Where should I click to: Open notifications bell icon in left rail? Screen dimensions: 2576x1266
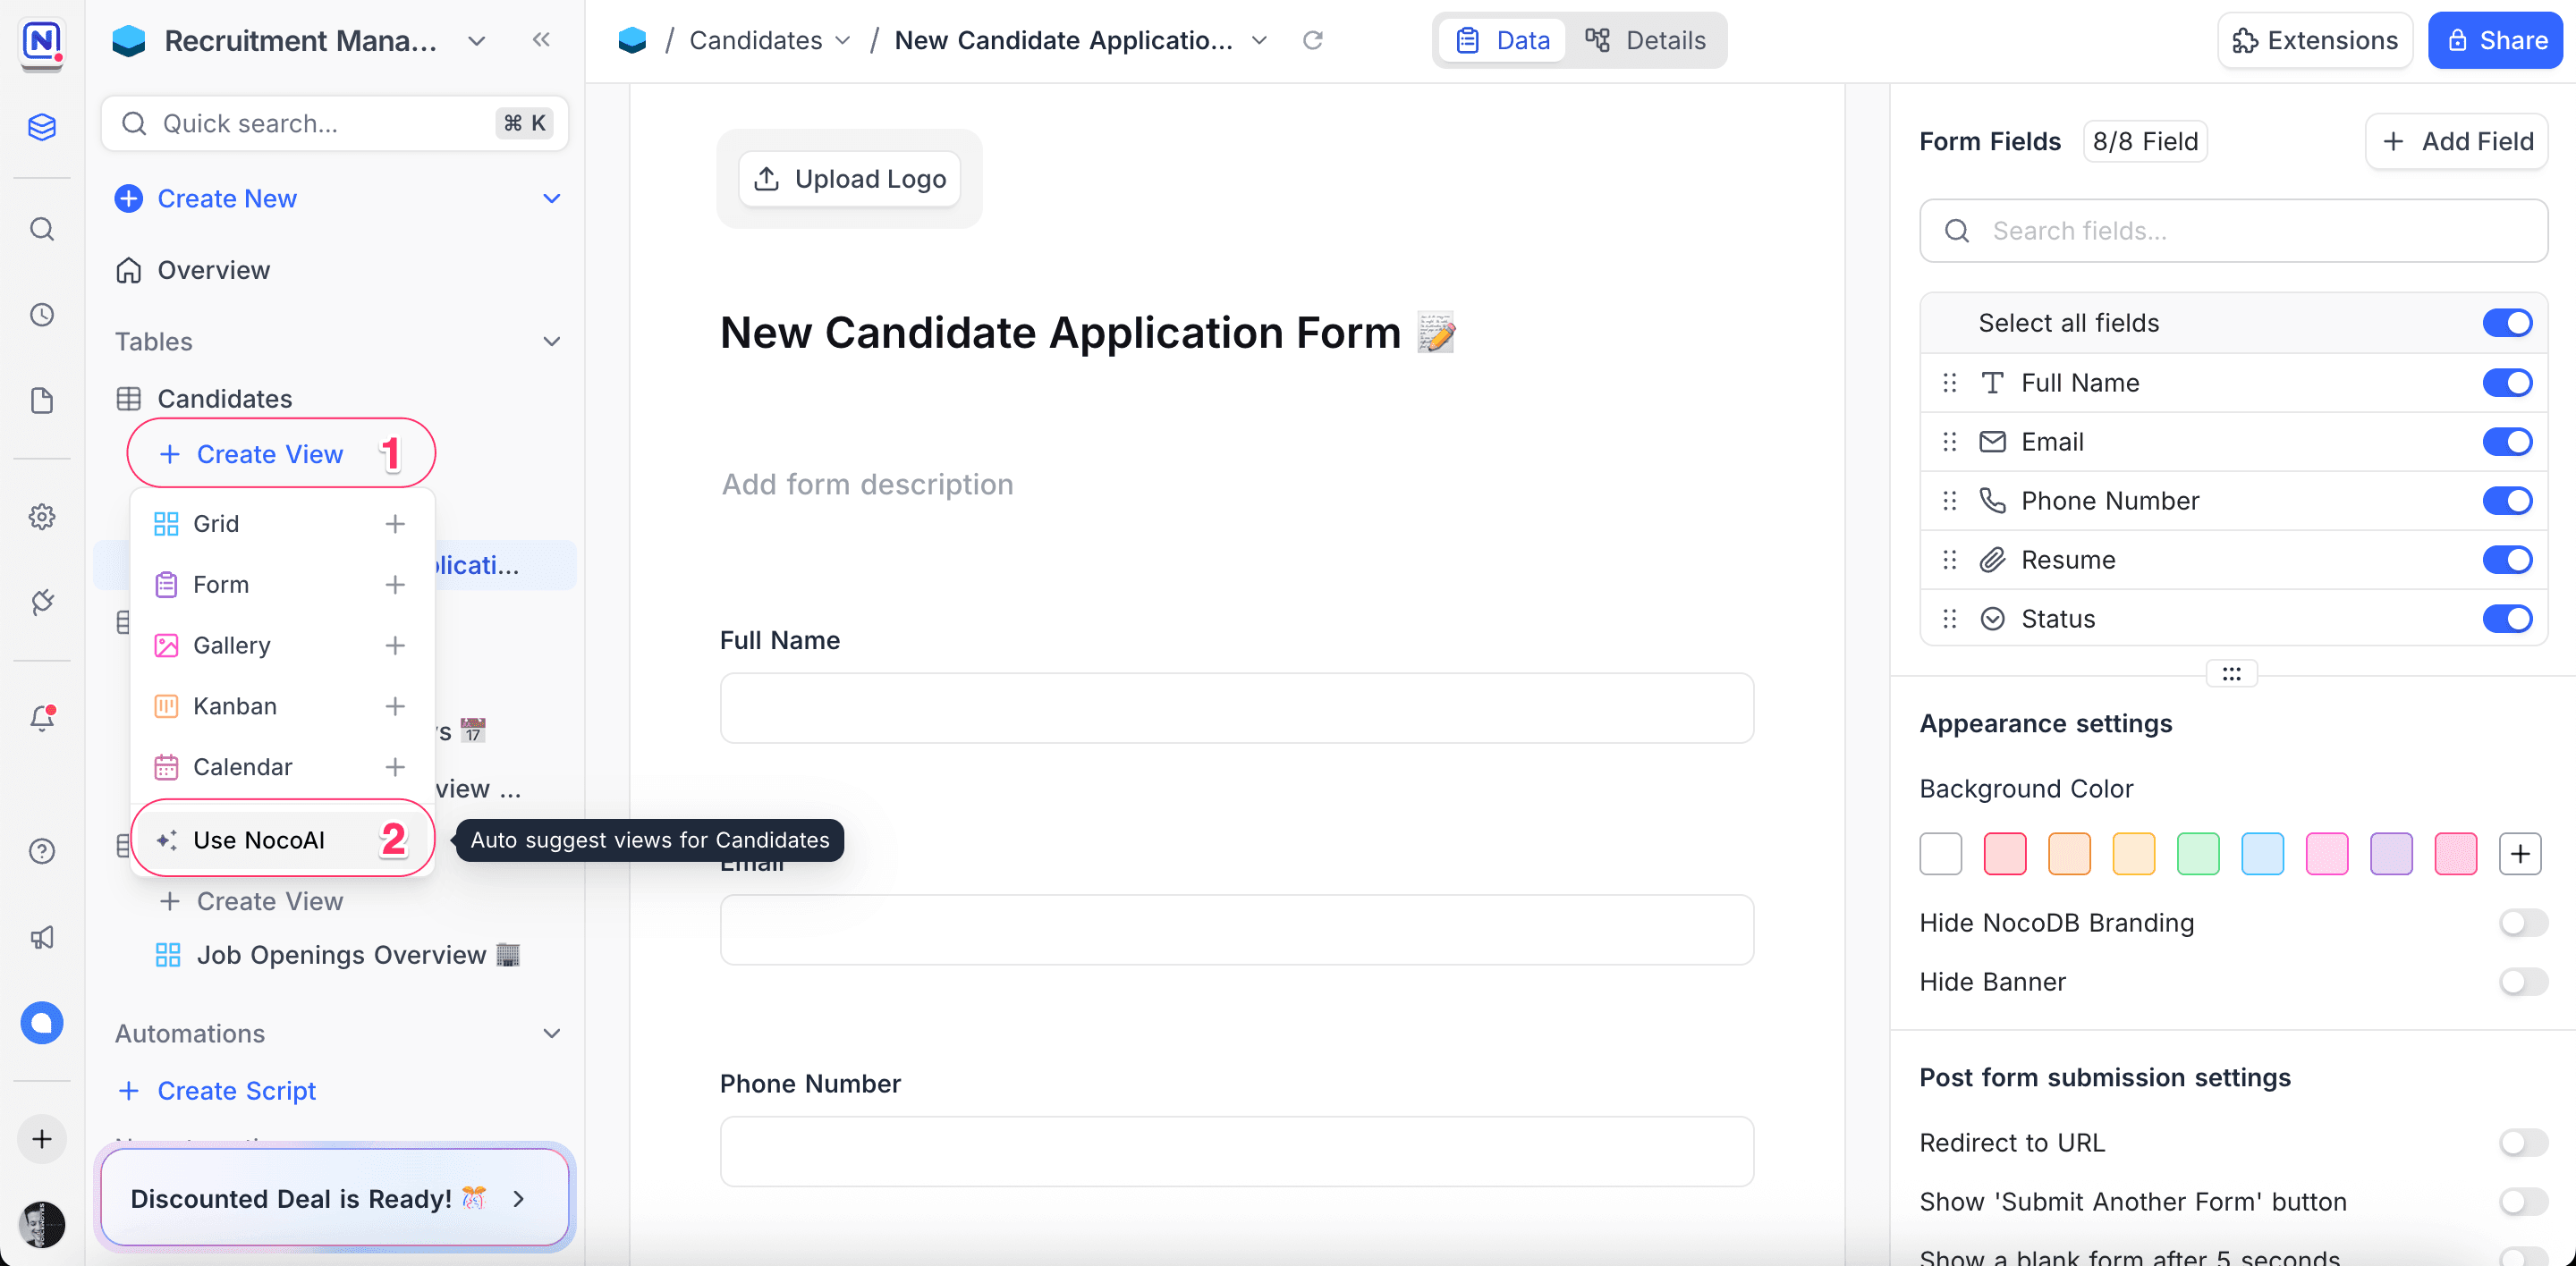[42, 717]
